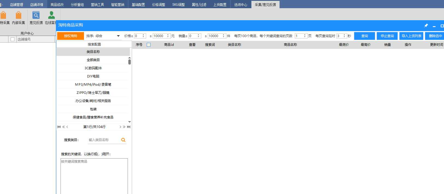The image size is (444, 194).
Task: Jump to the first category row
Action: pyautogui.click(x=59, y=127)
